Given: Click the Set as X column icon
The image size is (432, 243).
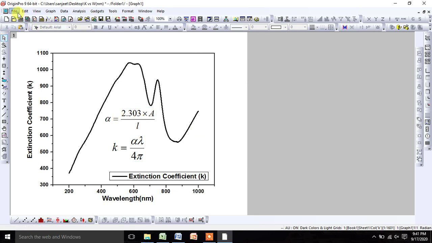Looking at the screenshot, I should click(369, 19).
